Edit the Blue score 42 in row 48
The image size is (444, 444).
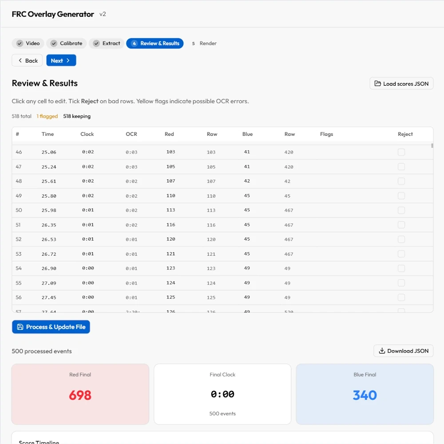[x=247, y=181]
